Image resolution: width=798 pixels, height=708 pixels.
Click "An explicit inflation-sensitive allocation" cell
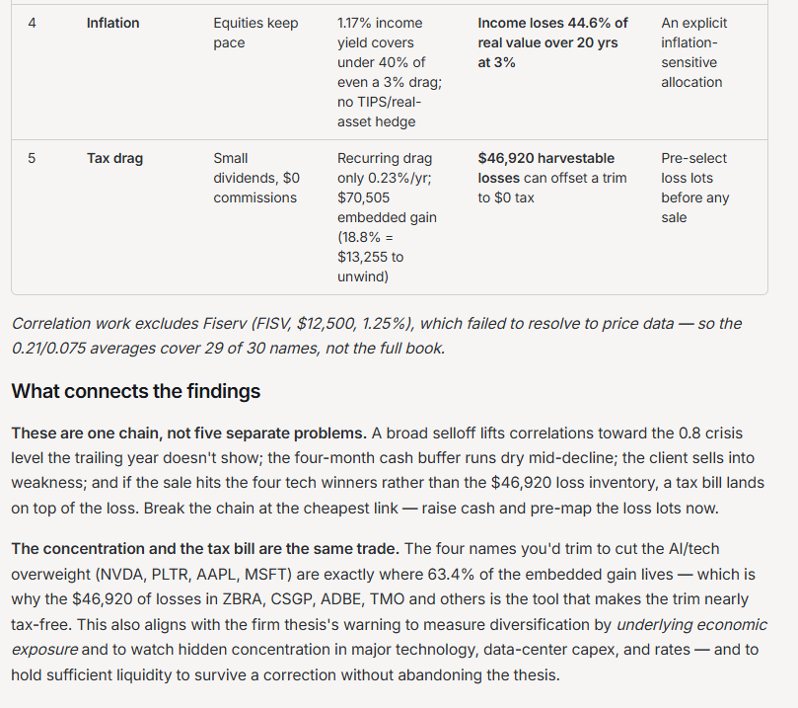tap(693, 52)
